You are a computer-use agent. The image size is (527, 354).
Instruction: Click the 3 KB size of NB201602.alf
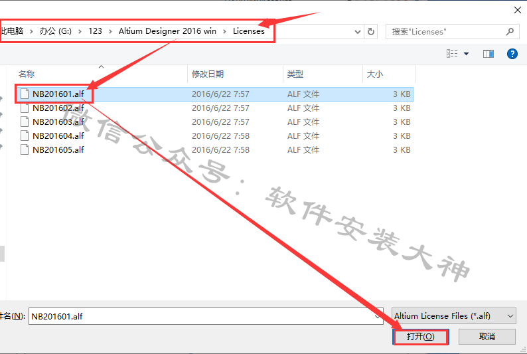(x=402, y=108)
